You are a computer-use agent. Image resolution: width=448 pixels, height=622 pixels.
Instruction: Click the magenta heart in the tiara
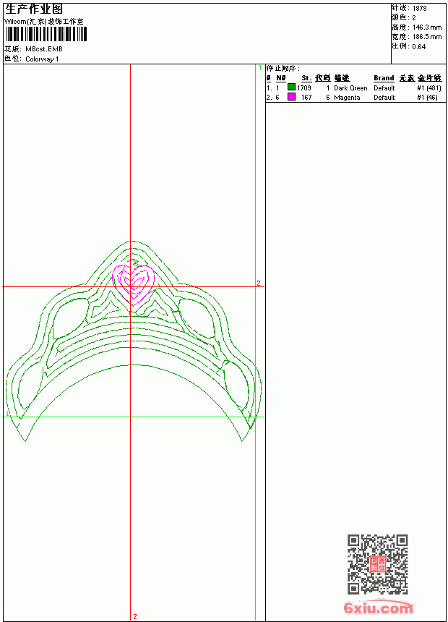click(x=134, y=284)
